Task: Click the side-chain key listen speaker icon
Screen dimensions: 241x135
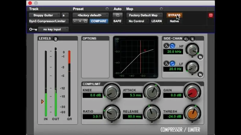Action: coord(192,39)
